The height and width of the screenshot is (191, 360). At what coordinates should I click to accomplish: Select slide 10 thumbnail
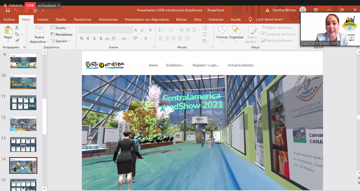[x=23, y=82]
